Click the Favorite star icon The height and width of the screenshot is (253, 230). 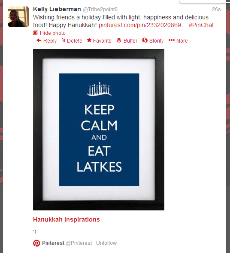[89, 40]
